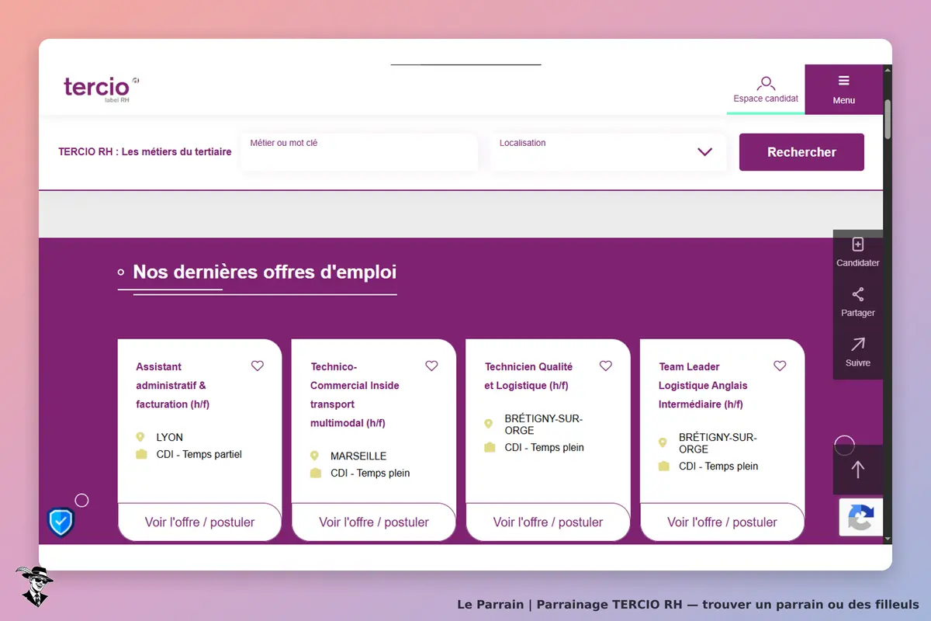Click the LYON location text
This screenshot has height=621, width=931.
pyautogui.click(x=170, y=437)
